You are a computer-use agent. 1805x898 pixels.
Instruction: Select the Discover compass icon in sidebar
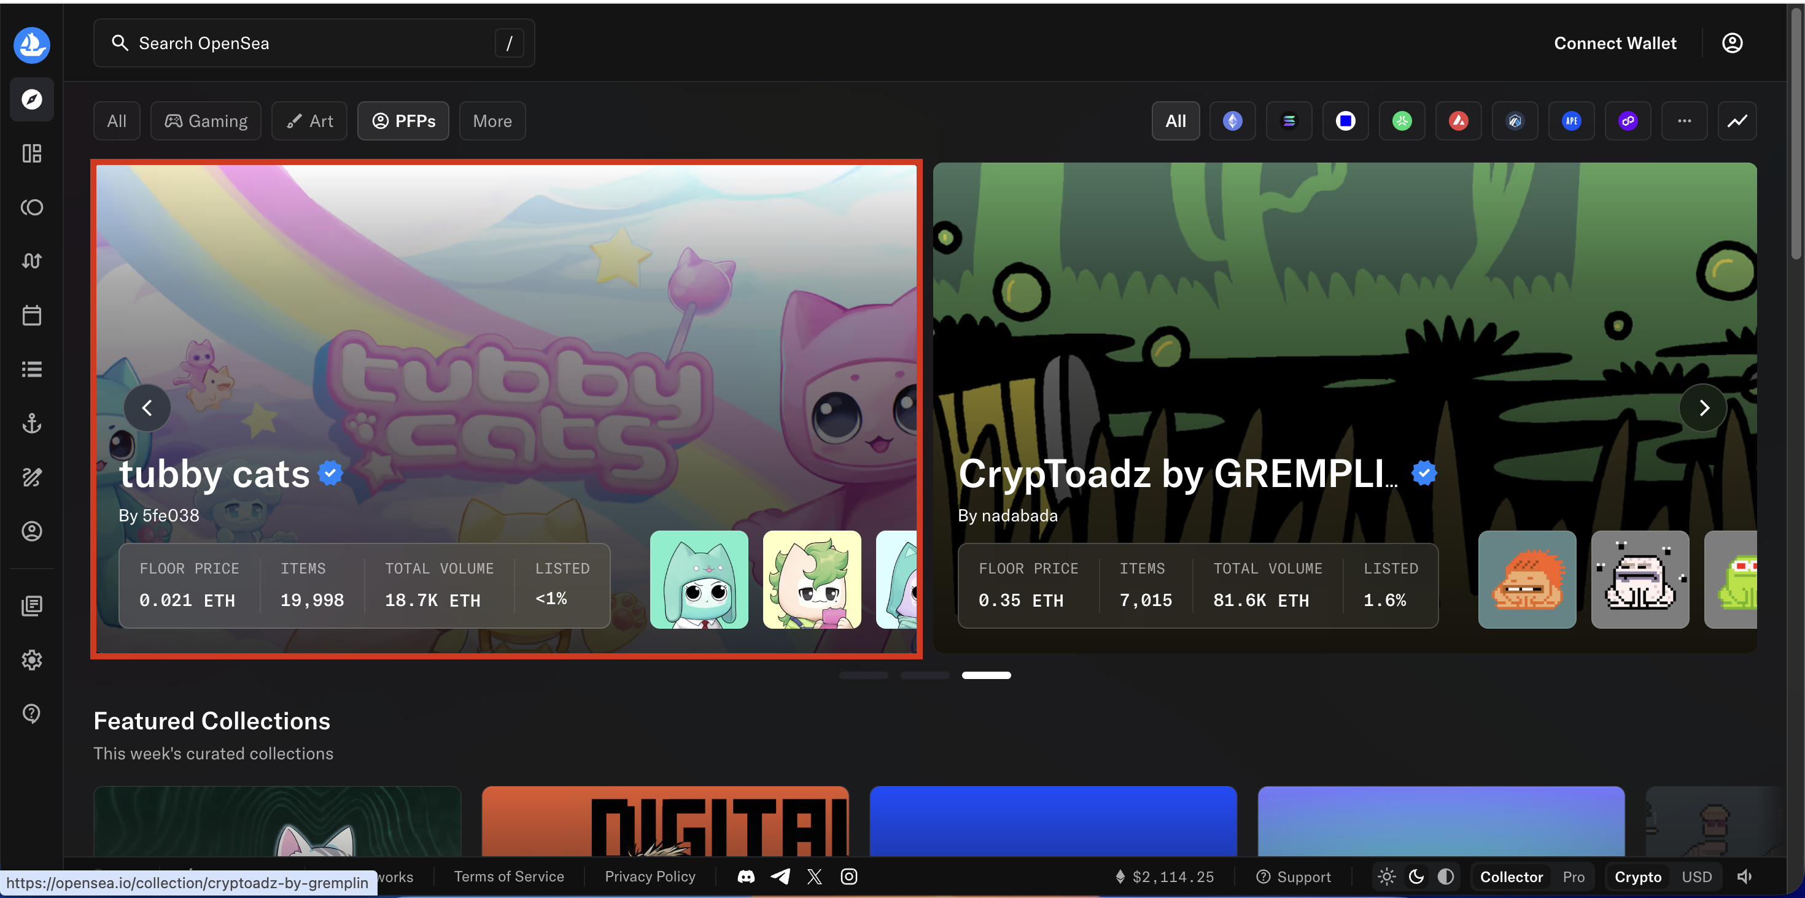[31, 99]
